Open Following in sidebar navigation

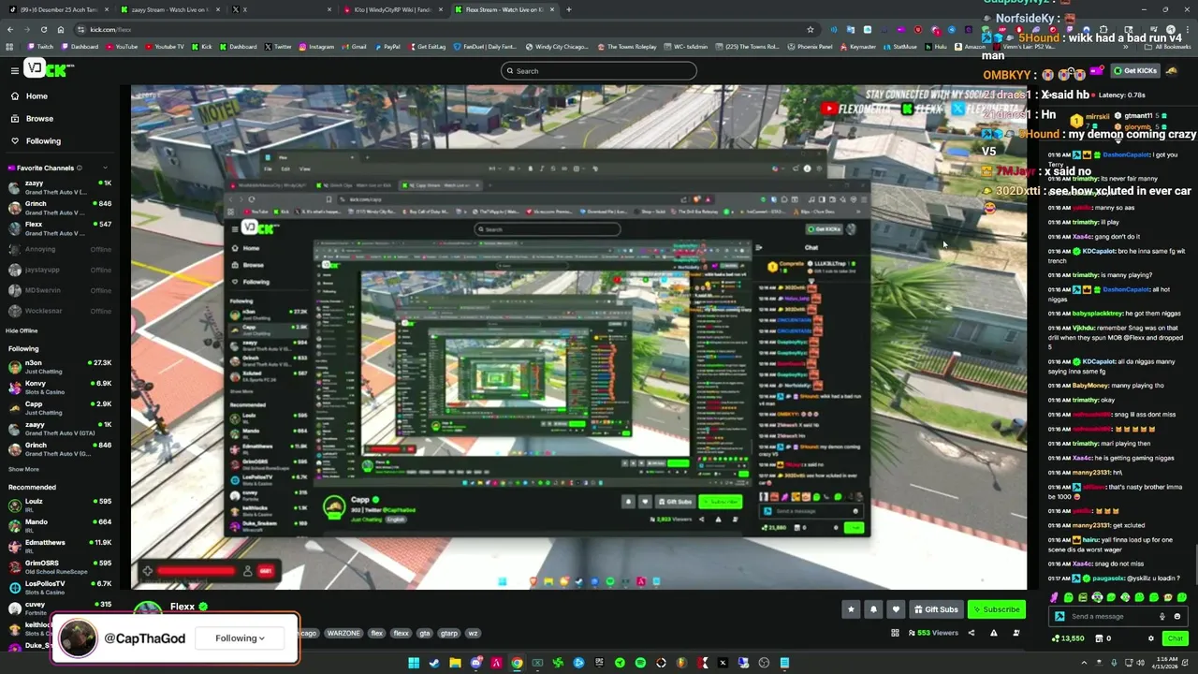(43, 141)
